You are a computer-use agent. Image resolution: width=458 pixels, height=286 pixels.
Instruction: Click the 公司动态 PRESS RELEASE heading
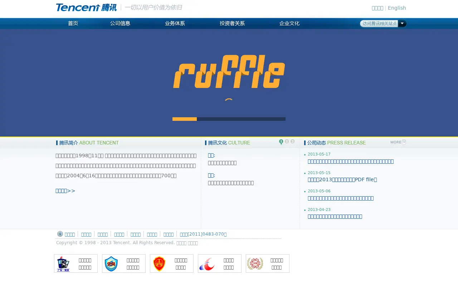pos(335,143)
